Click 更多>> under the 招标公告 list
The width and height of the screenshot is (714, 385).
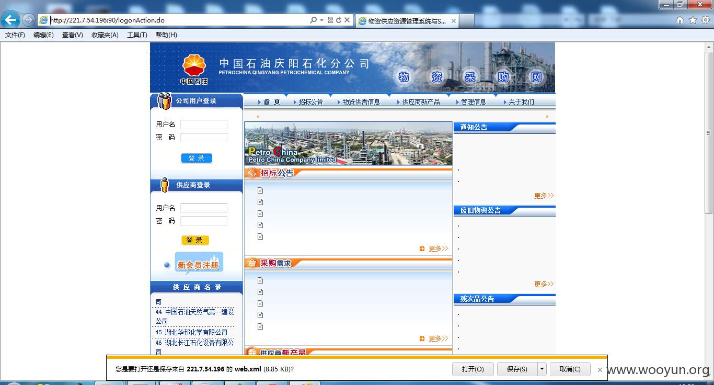[438, 248]
